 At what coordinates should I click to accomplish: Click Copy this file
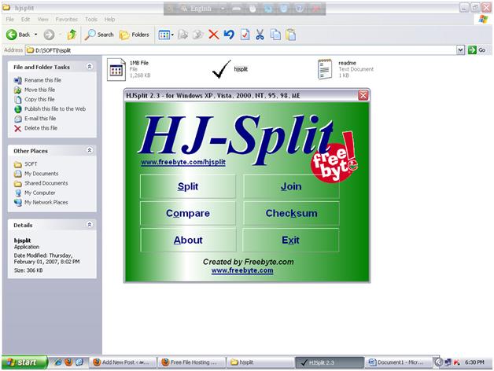click(x=35, y=99)
